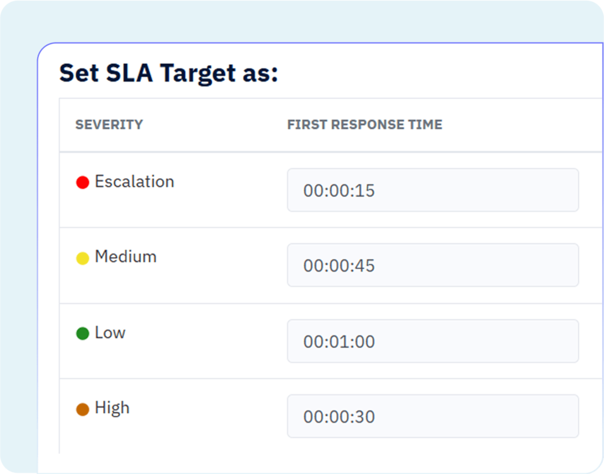Screen dimensions: 604x474
Task: Select the Medium severity label
Action: [x=126, y=257]
